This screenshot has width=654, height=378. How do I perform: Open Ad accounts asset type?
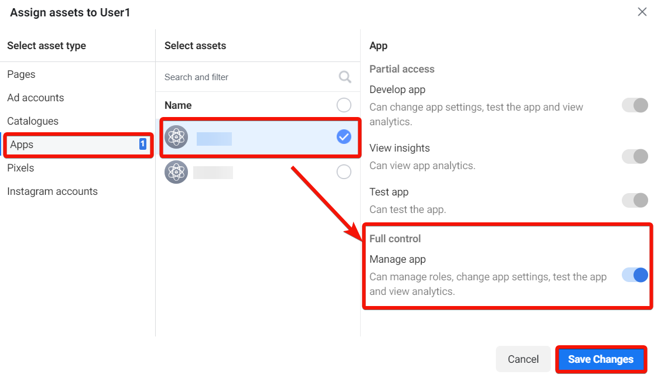(36, 98)
